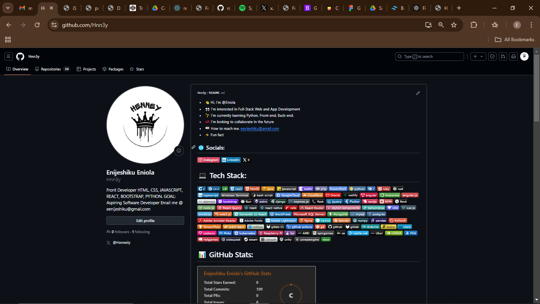Open the issues icon in the header
The image size is (540, 304).
tap(492, 56)
